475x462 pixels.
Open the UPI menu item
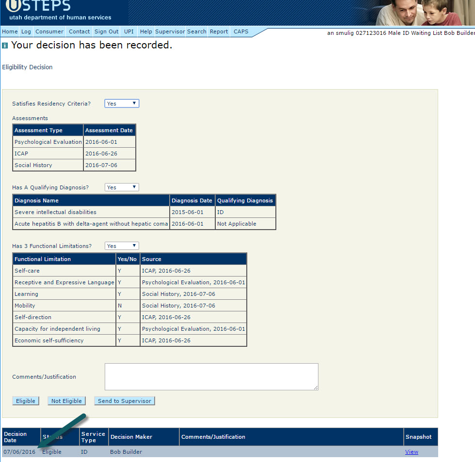click(129, 31)
